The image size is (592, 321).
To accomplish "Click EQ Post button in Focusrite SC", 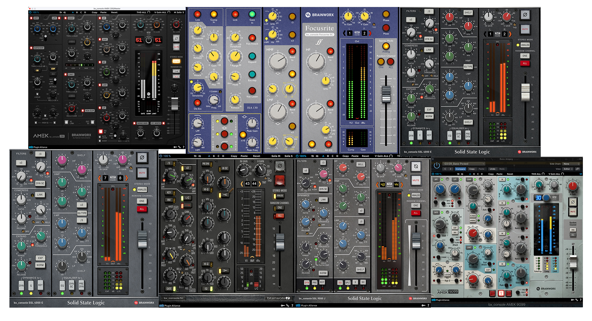I will tap(311, 144).
